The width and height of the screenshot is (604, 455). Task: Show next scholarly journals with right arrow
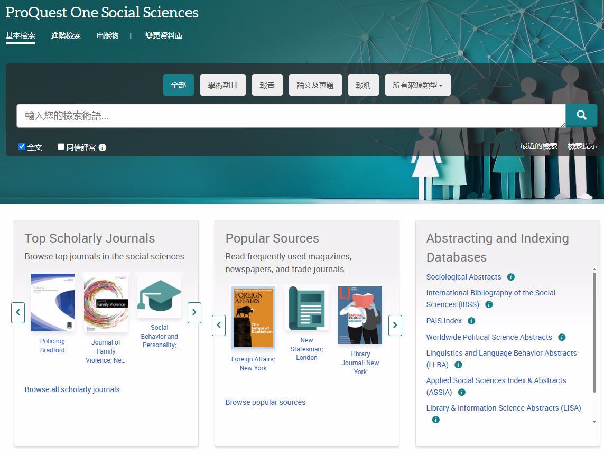(194, 312)
